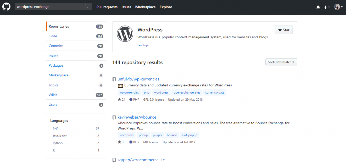This screenshot has height=164, width=346.
Task: Click the MIT license text
Action: 151,142
